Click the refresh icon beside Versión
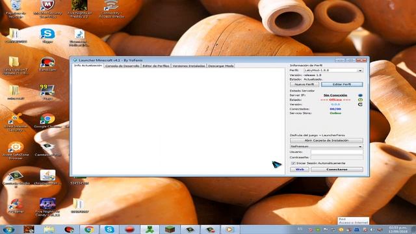This screenshot has height=234, width=416. (360, 104)
